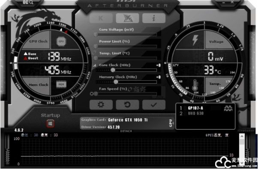The image size is (258, 169).
Task: Click the monitoring graph scrollbar up arrow
Action: (x=242, y=136)
